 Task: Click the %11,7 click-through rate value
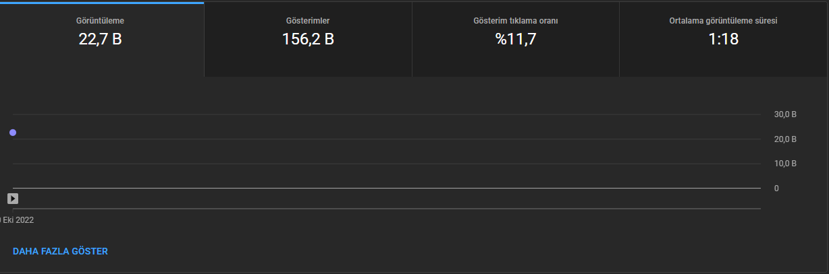click(x=516, y=40)
